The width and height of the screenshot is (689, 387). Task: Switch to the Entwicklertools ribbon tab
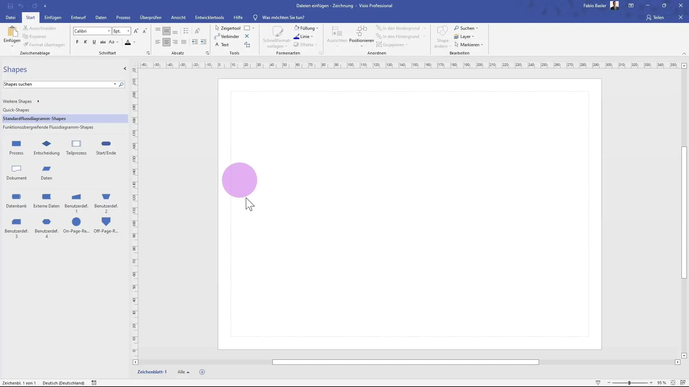pos(210,17)
